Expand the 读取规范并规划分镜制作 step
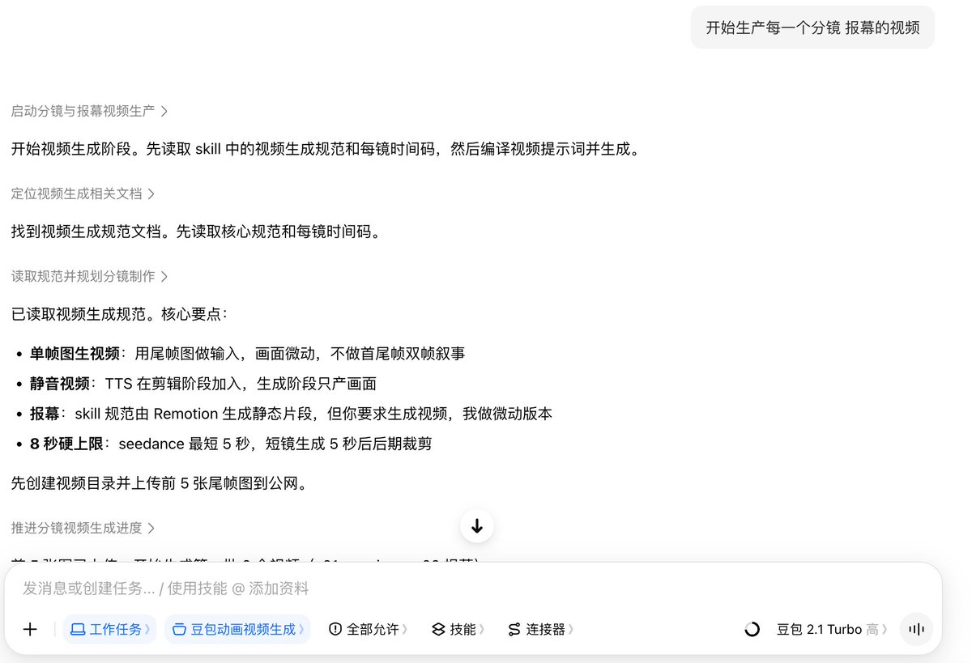The image size is (972, 663). tap(90, 276)
